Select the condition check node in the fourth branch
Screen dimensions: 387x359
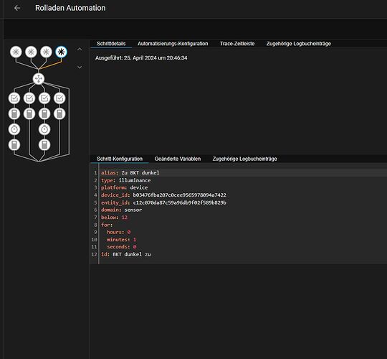[x=59, y=98]
